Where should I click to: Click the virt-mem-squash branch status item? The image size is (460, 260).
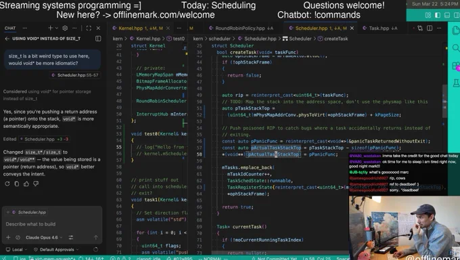click(53, 258)
